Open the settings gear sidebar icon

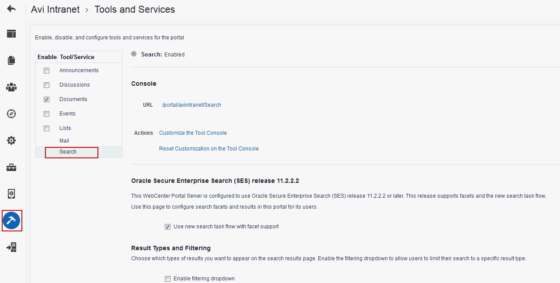[11, 140]
